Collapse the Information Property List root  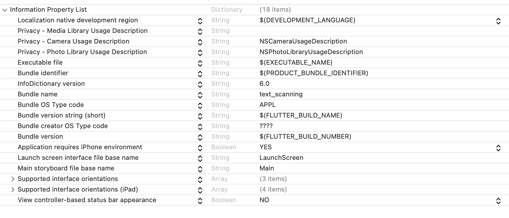(4, 10)
